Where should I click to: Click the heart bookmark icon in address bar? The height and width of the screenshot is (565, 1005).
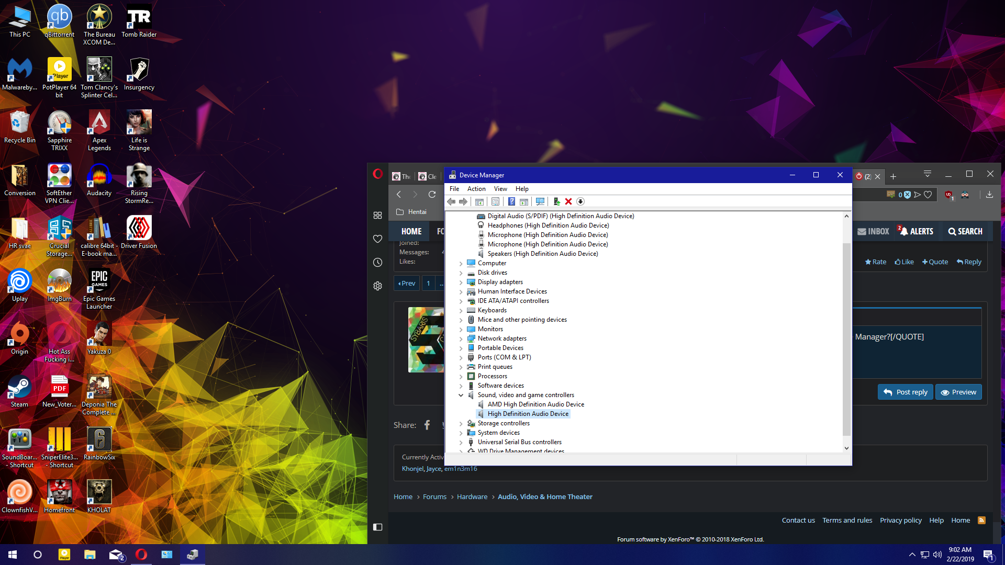click(928, 195)
